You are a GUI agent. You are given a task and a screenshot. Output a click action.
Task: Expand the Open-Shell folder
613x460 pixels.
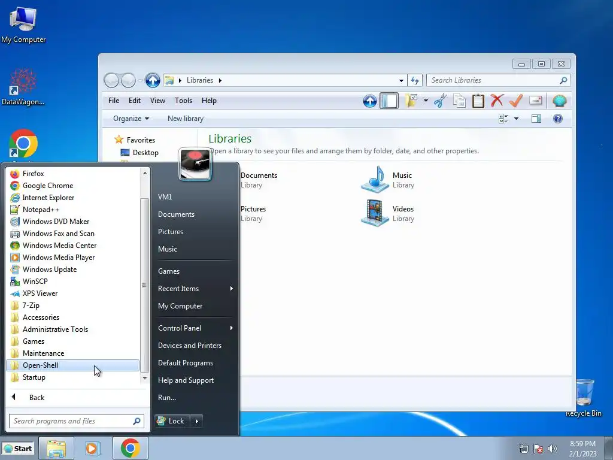72,365
